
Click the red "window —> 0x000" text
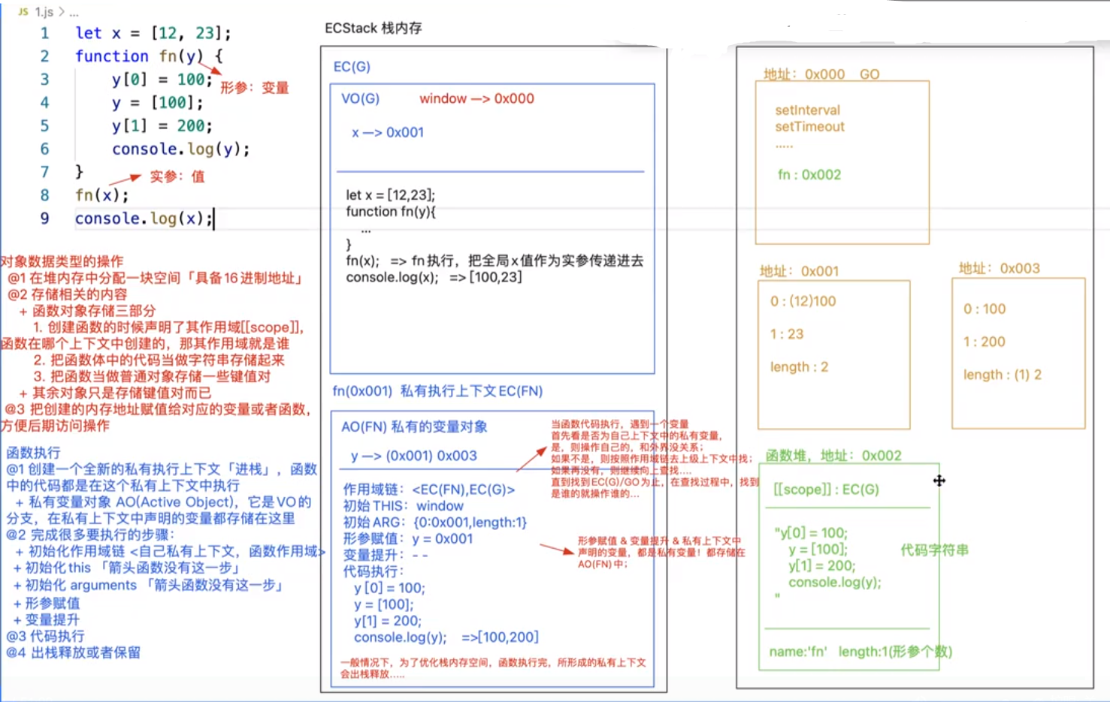coord(476,98)
